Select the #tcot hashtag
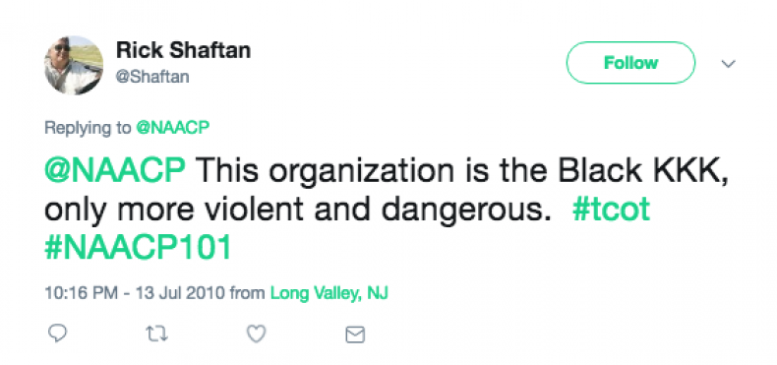The width and height of the screenshot is (777, 365). (x=611, y=210)
